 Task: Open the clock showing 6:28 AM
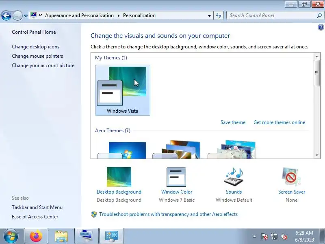point(304,236)
